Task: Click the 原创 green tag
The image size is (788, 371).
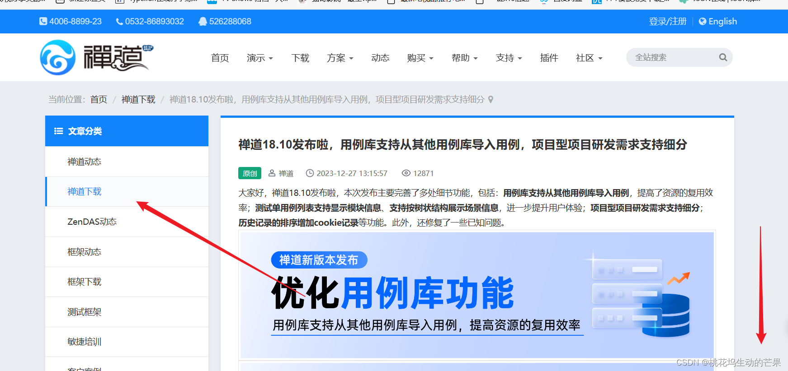Action: (250, 173)
